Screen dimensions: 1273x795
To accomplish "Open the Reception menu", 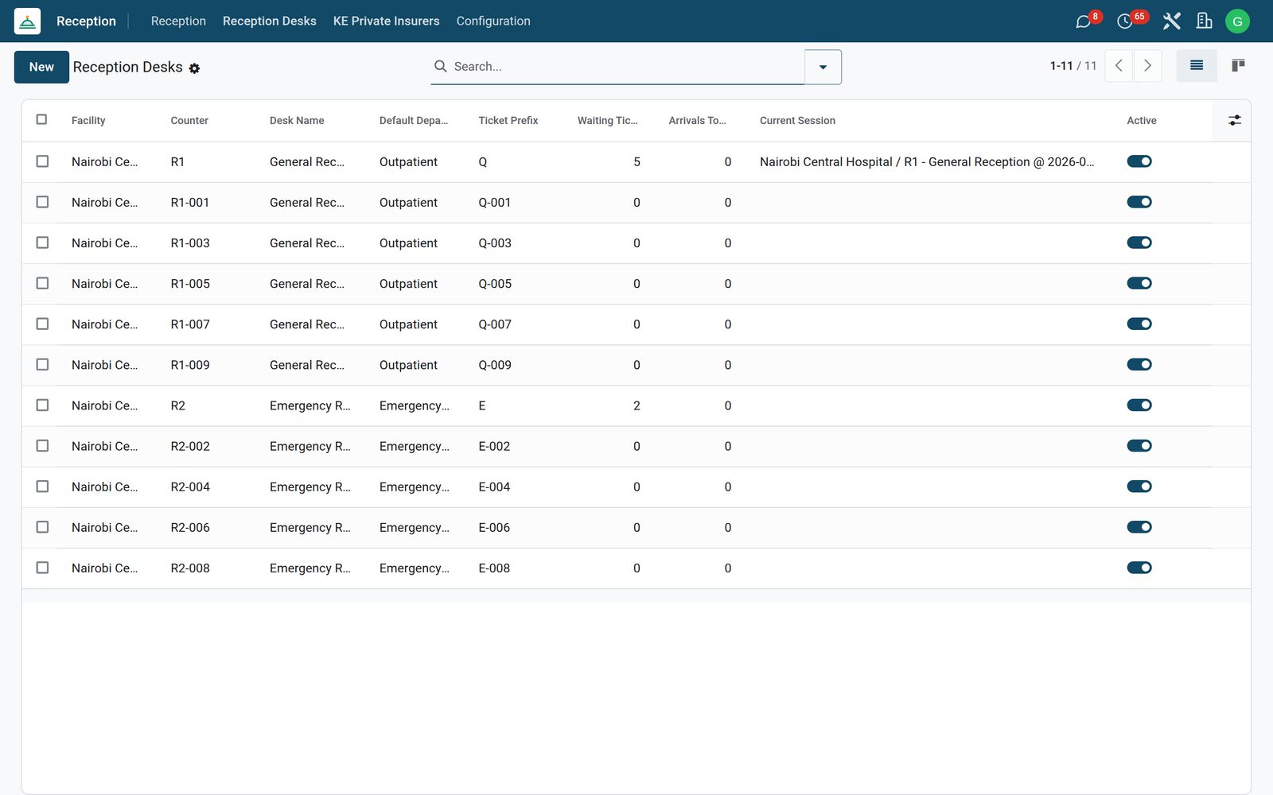I will point(178,21).
